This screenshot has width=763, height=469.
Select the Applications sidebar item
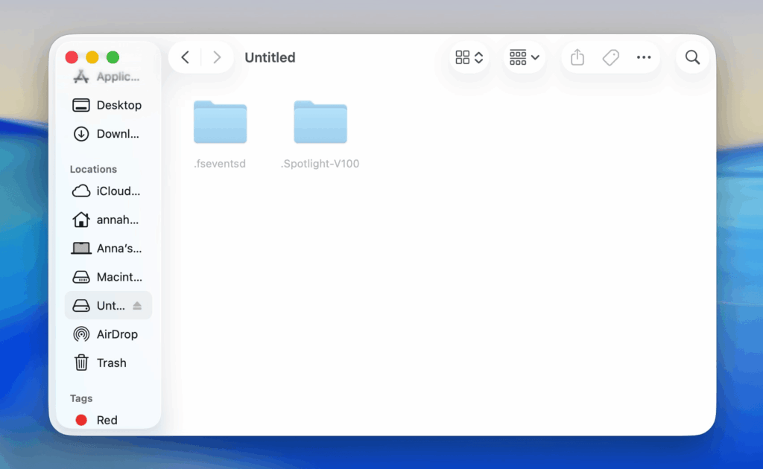108,77
